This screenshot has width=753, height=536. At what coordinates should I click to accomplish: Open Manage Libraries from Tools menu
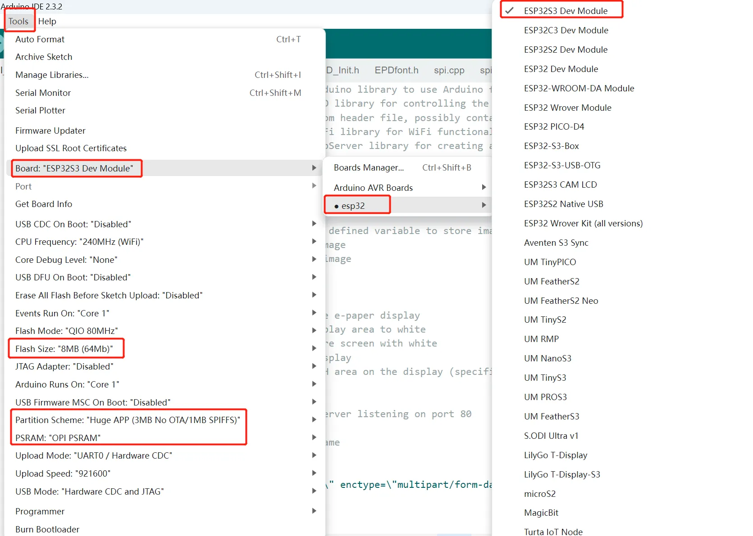pos(52,75)
